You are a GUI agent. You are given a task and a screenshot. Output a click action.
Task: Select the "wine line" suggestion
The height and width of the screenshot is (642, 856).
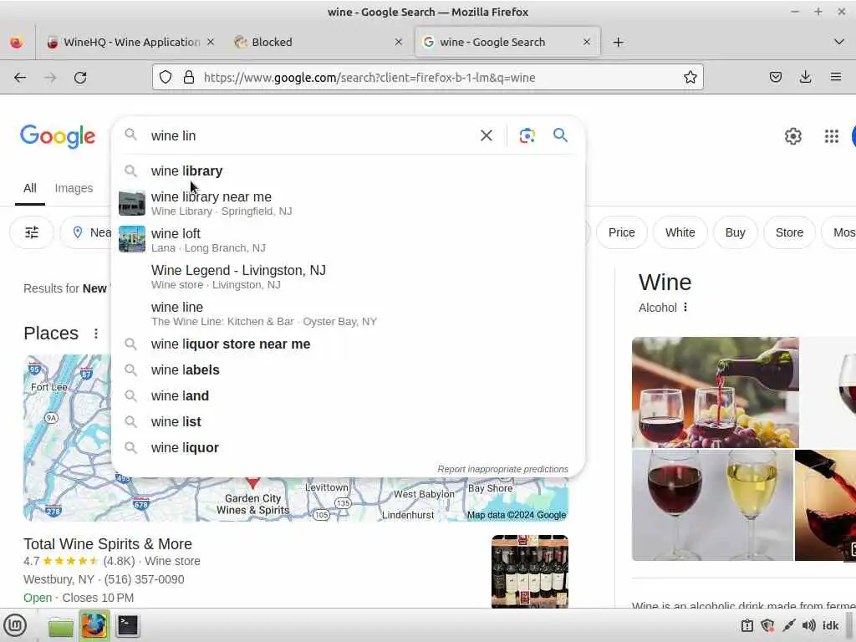click(x=348, y=313)
